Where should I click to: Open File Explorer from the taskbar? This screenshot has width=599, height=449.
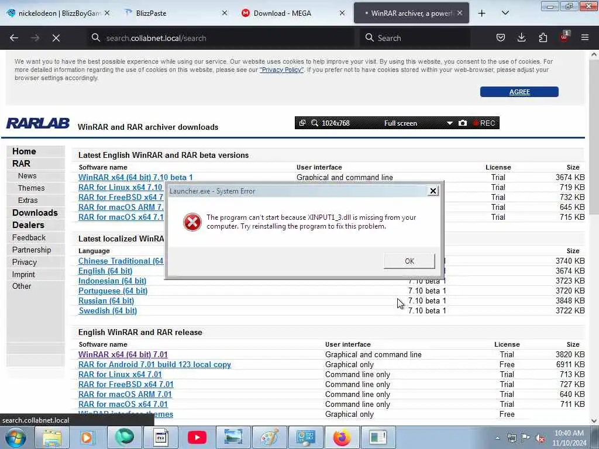pos(52,437)
